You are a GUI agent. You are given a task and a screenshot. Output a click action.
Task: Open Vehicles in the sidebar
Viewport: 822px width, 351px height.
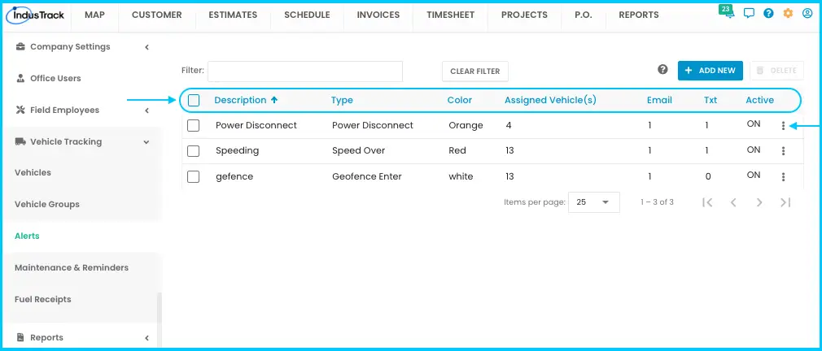pos(33,172)
